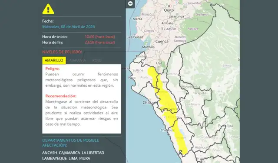Click the start time 10:00 (hora local)

99,37
